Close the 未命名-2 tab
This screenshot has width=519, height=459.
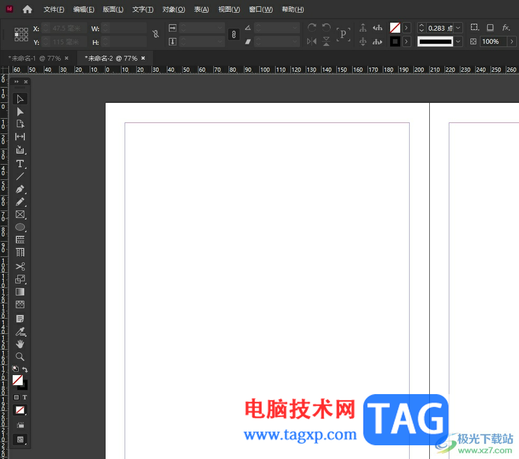[143, 58]
